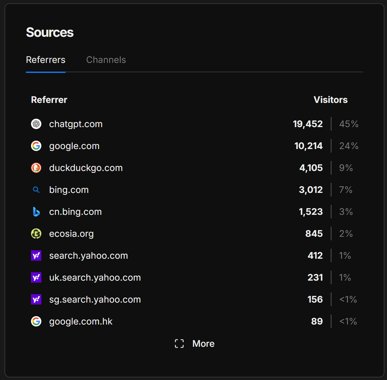
Task: Click the Google favicon next to google.com
Action: pos(36,146)
